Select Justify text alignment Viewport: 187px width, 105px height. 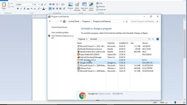coord(60,8)
